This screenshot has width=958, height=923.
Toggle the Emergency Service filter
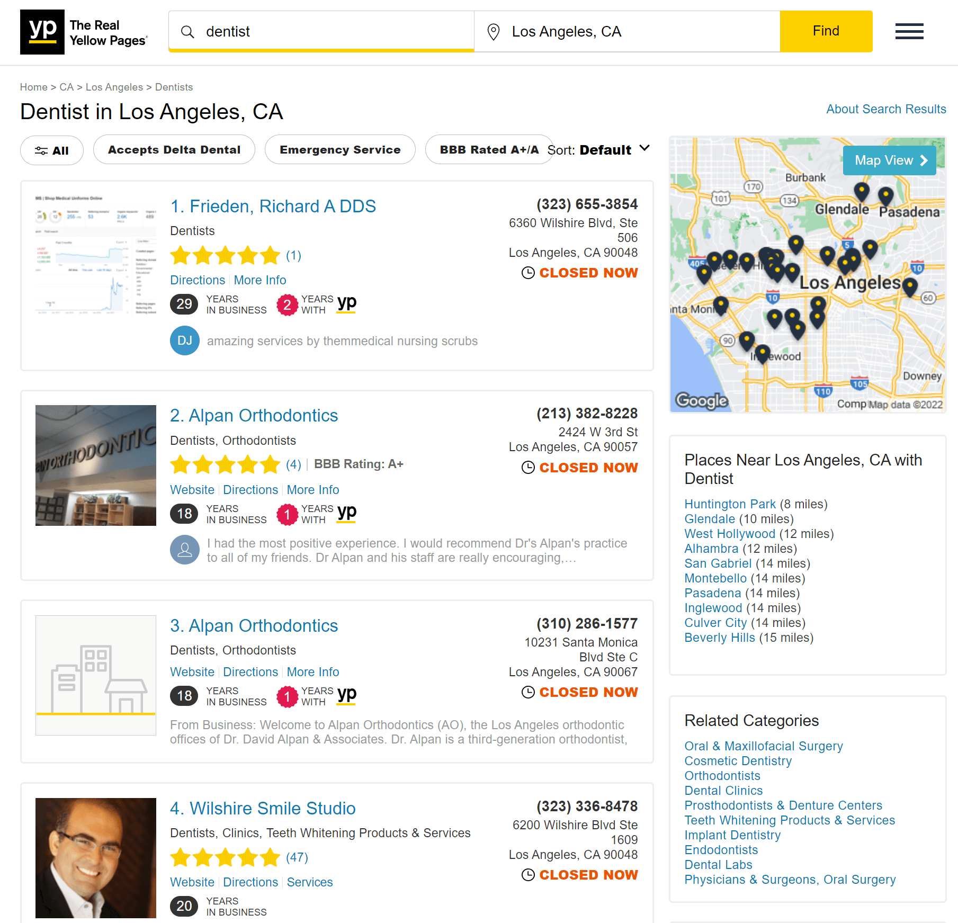(339, 149)
